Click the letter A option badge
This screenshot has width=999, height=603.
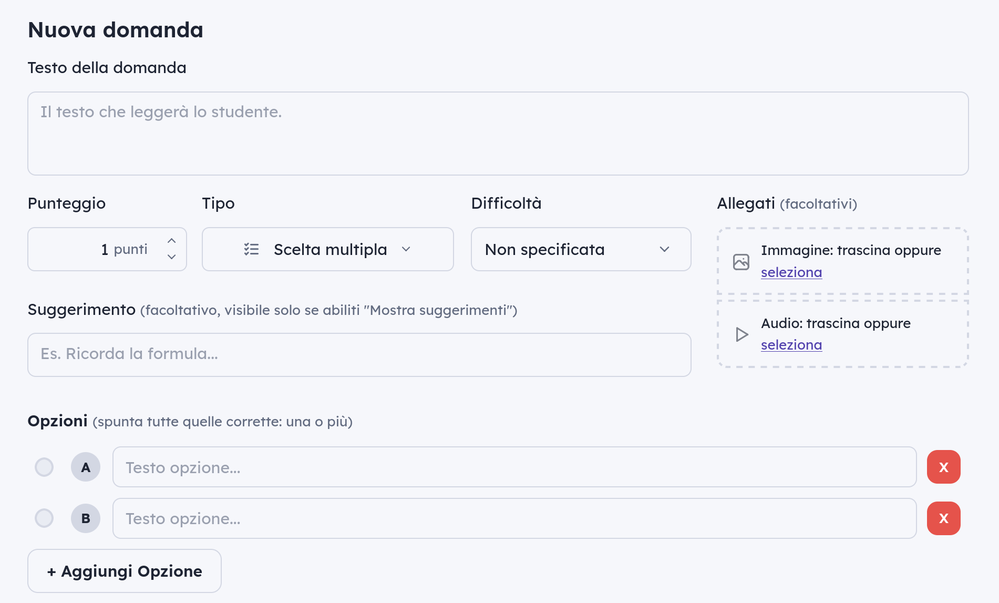[x=86, y=467]
